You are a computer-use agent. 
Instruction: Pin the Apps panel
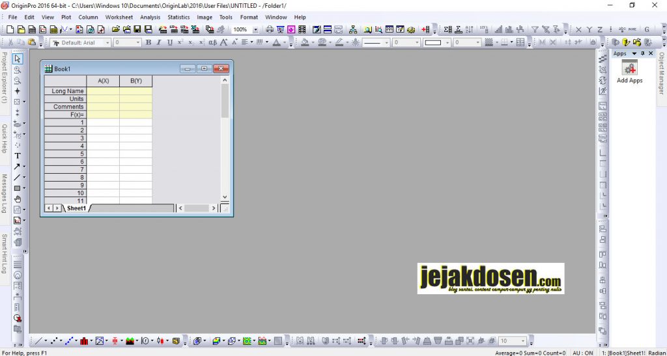click(x=643, y=53)
